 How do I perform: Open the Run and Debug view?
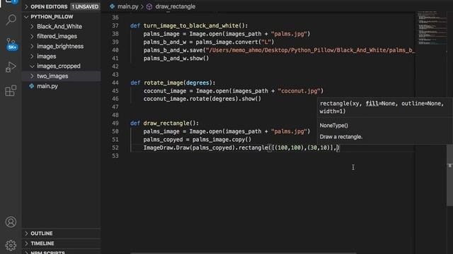[x=11, y=67]
